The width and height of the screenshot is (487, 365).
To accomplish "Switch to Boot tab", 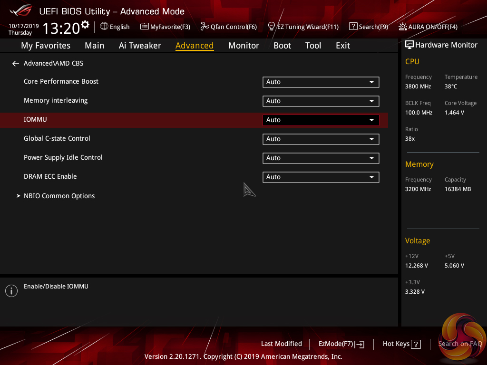I will [x=282, y=46].
